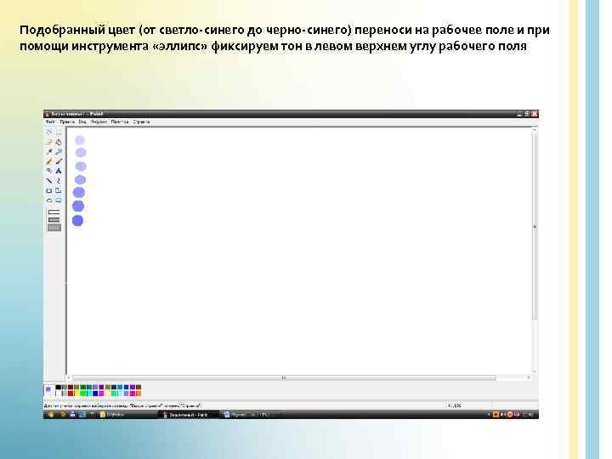Select the Curve tool
The width and height of the screenshot is (612, 459).
pyautogui.click(x=58, y=180)
